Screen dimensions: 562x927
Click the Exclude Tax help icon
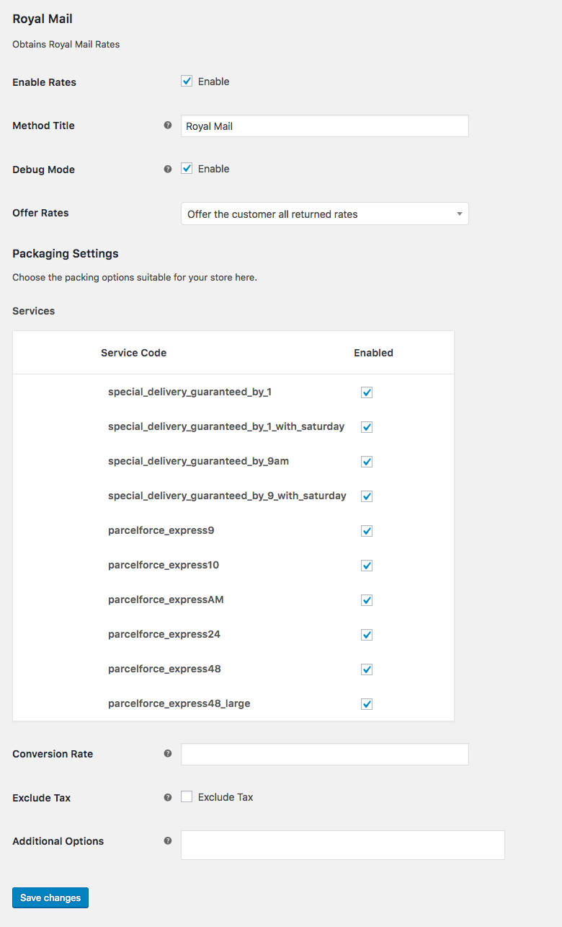(168, 797)
